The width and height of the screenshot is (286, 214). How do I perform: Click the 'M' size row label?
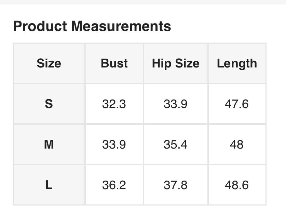(x=49, y=144)
